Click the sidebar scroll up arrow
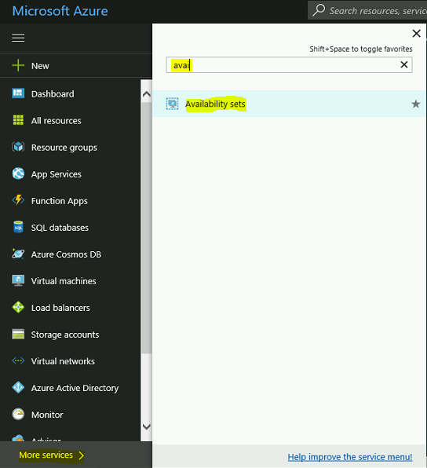Screen dimensions: 427x468 [x=146, y=94]
